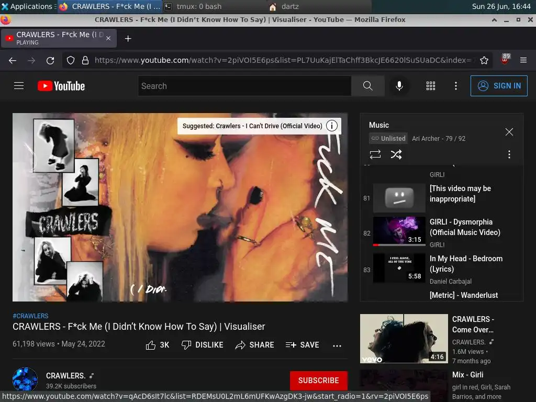The height and width of the screenshot is (402, 536).
Task: Click the #CRAWLERS hashtag
Action: [30, 316]
